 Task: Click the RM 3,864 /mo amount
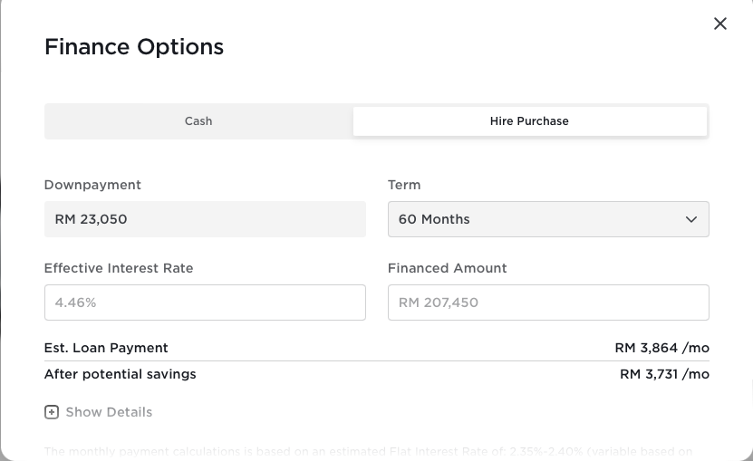[661, 348]
